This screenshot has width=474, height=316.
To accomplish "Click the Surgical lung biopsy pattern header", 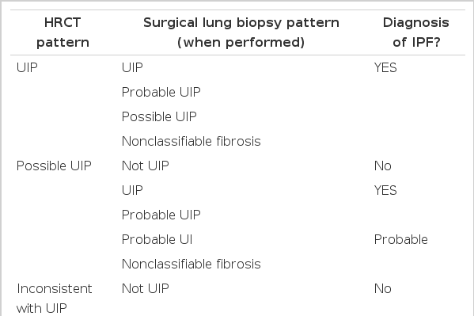I will tap(241, 32).
